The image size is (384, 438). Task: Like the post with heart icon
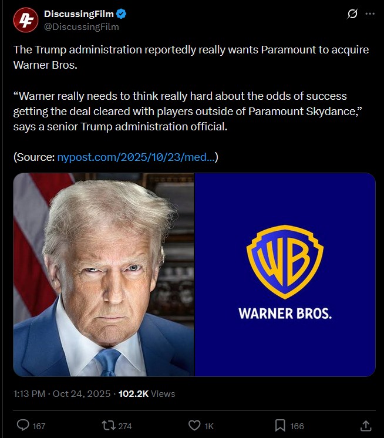tap(194, 426)
